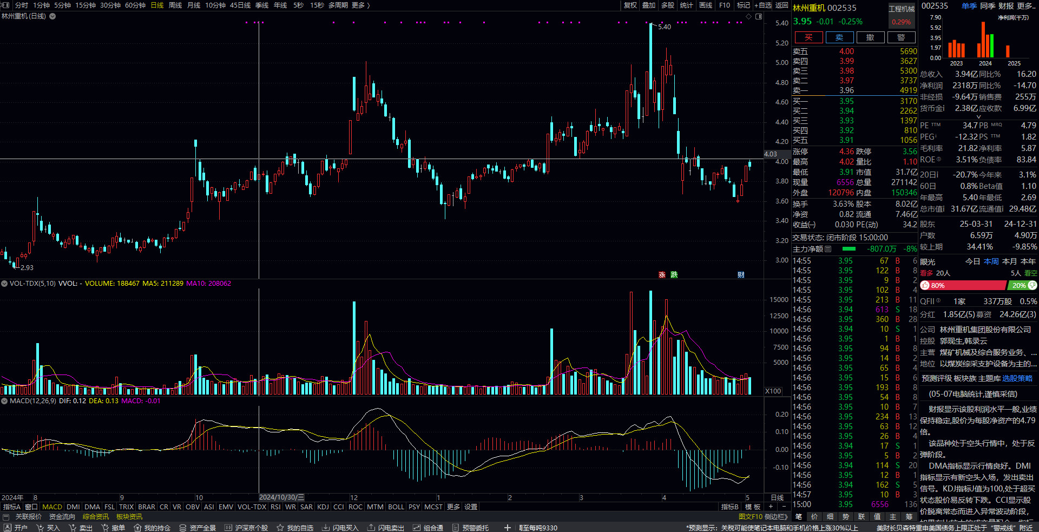This screenshot has width=1039, height=532.
Task: Toggle the 侧边栏 sidebar expander
Action: tap(776, 517)
